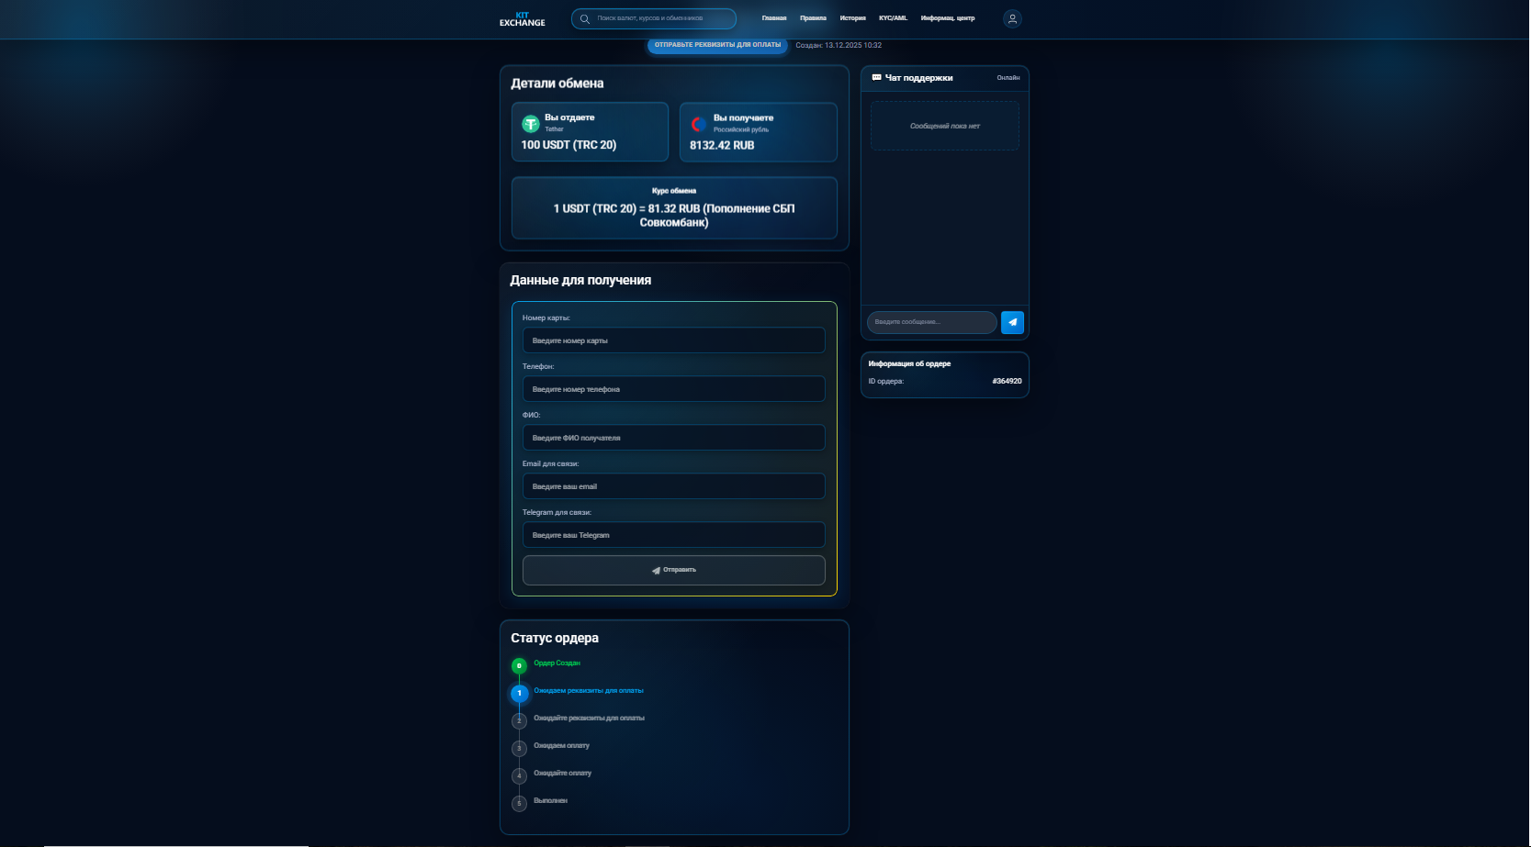Click the support chat bubble icon
This screenshot has width=1531, height=847.
(876, 78)
